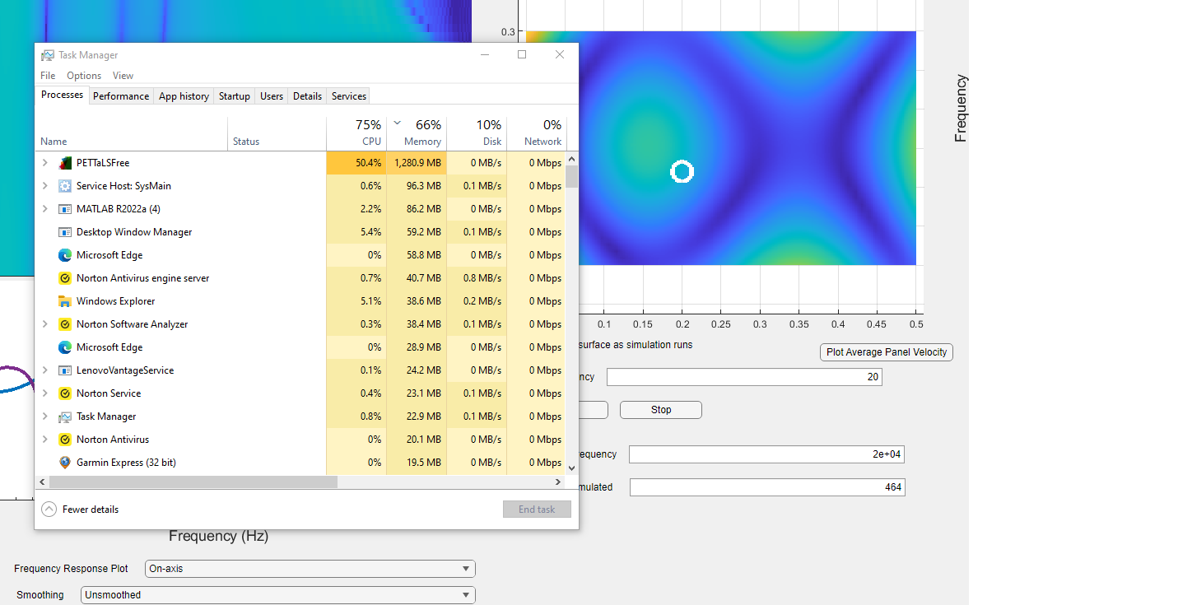Open the File menu in Task Manager

tap(48, 76)
